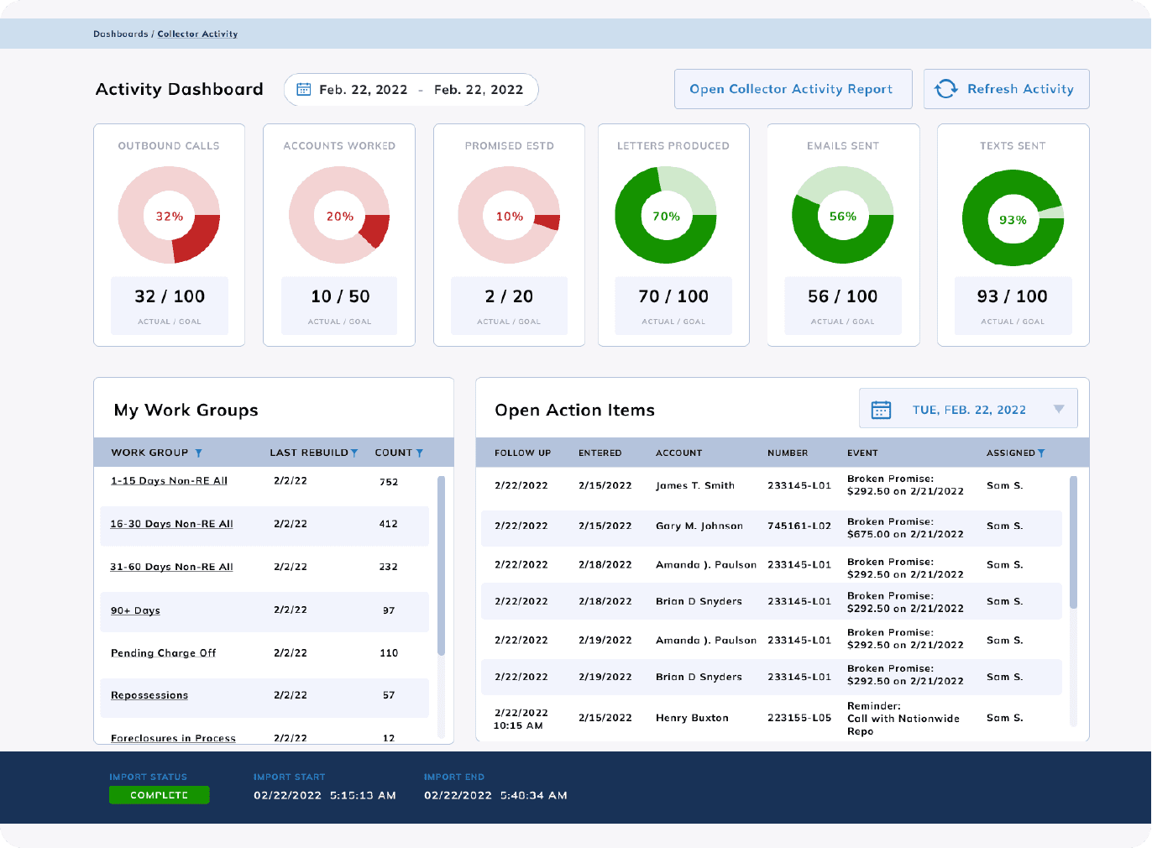Filter the Count column
This screenshot has width=1152, height=848.
[x=420, y=453]
